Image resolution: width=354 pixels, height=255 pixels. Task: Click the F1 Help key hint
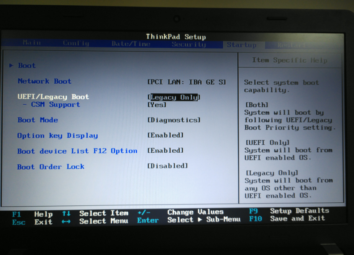pos(32,214)
